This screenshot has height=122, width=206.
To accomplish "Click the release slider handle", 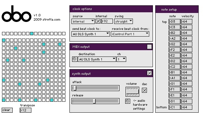I will tap(94, 101).
